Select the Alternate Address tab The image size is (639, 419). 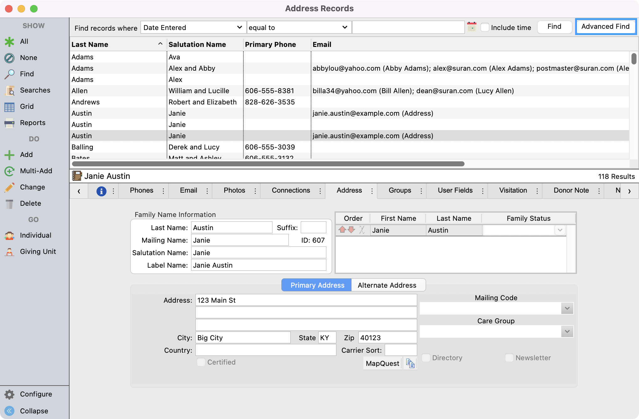(x=387, y=285)
